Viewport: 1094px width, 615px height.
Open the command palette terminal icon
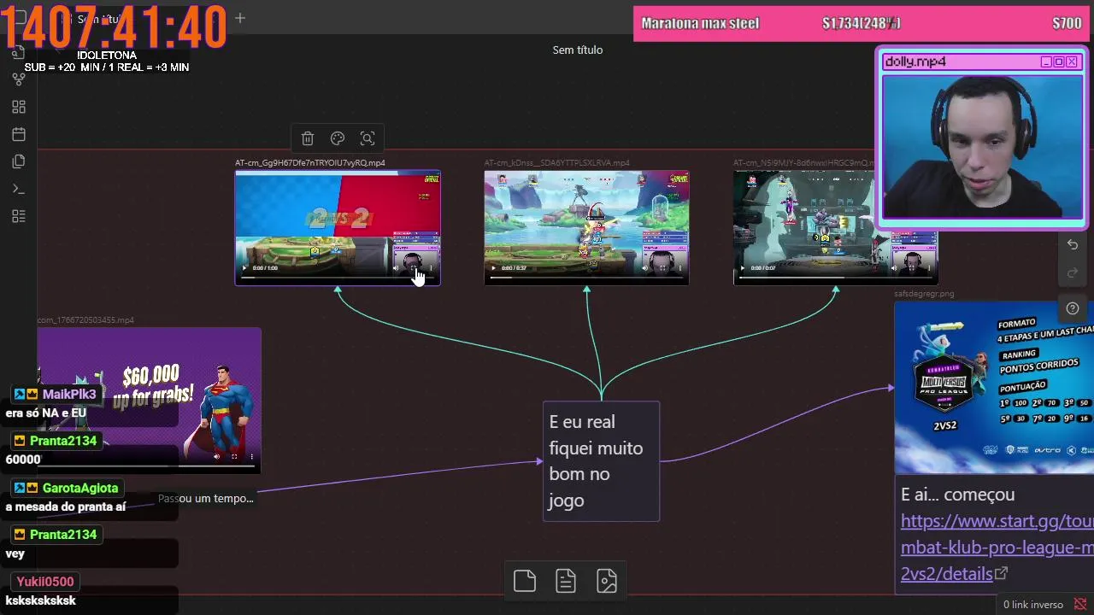(19, 189)
